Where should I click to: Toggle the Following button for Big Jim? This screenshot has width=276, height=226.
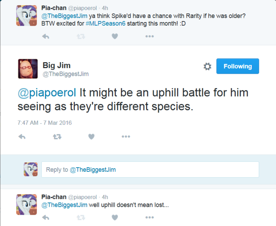(x=238, y=66)
